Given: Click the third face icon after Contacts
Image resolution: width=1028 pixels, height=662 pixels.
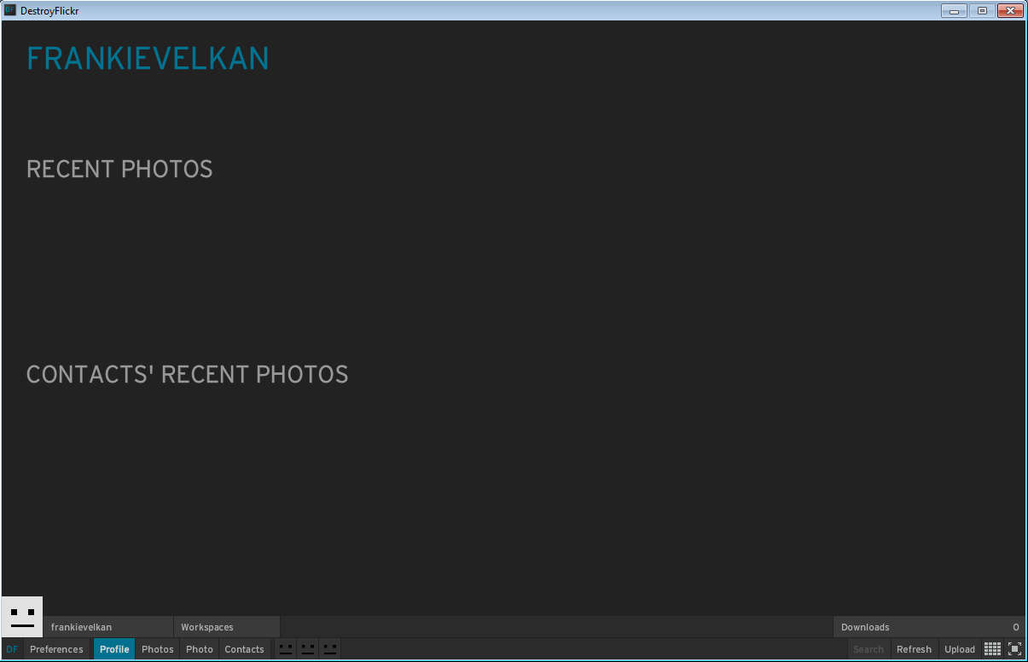Looking at the screenshot, I should click(x=330, y=649).
